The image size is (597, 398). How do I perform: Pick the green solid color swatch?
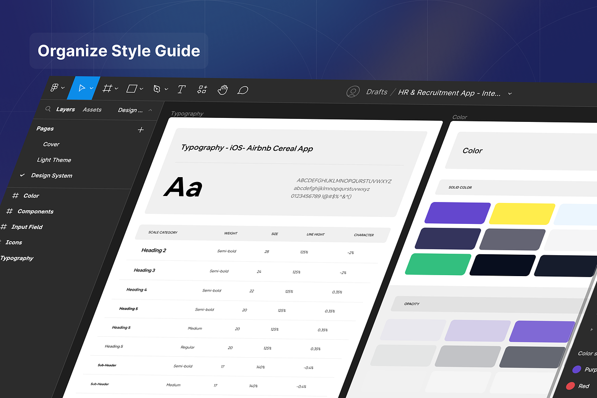click(x=438, y=264)
